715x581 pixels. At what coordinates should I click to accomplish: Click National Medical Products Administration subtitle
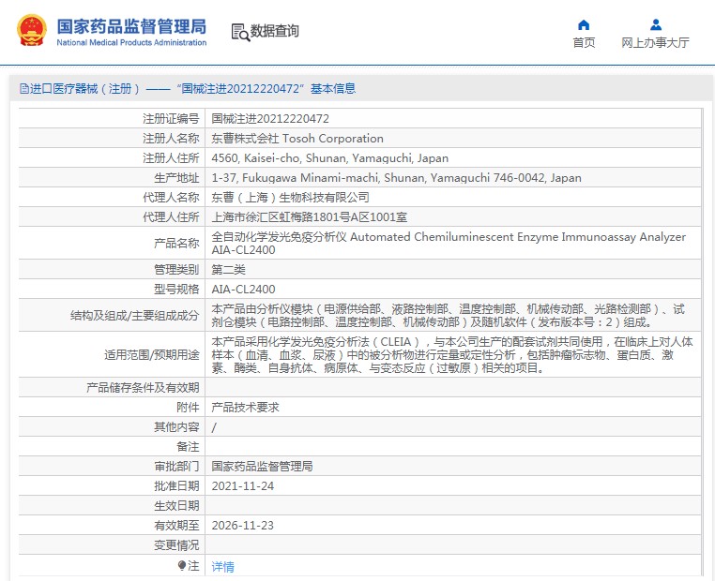131,42
